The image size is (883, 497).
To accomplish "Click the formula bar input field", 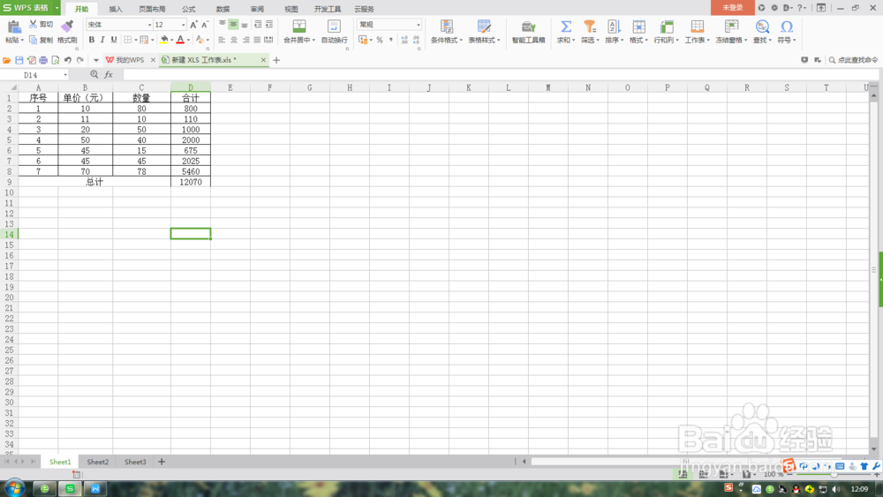I will coord(502,74).
